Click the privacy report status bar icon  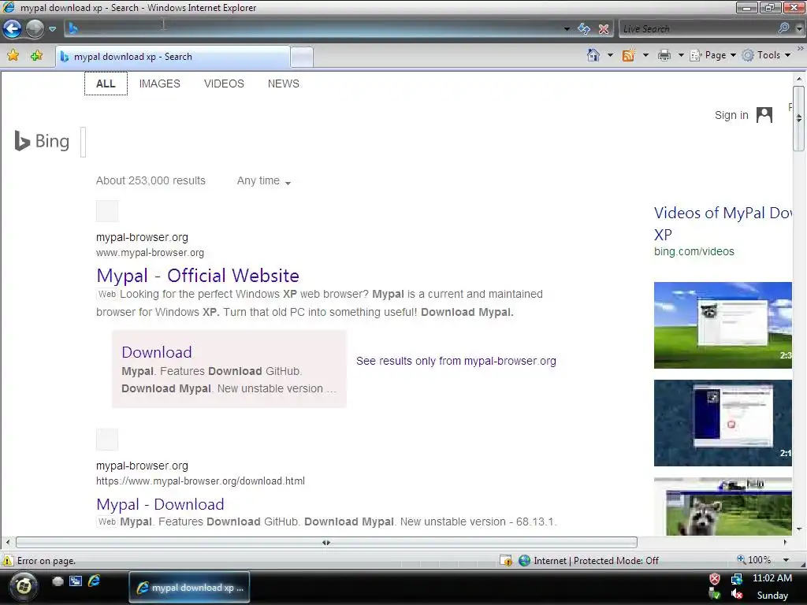(x=507, y=561)
